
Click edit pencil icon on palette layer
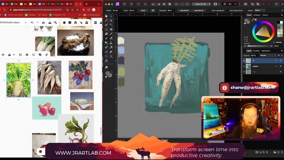point(276,66)
